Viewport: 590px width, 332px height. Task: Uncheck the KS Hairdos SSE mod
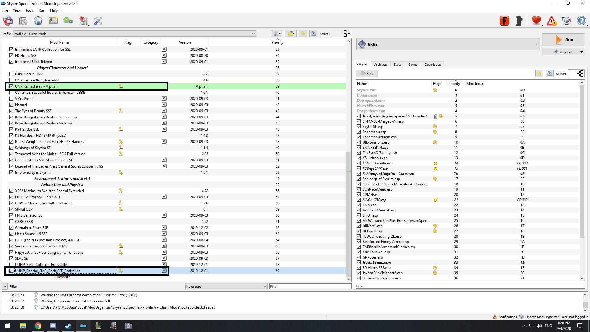pyautogui.click(x=11, y=129)
